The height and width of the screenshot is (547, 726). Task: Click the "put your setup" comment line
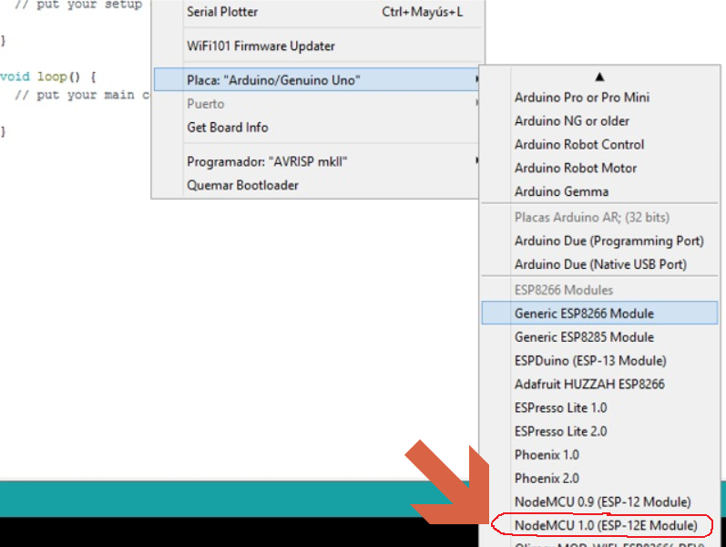coord(77,5)
